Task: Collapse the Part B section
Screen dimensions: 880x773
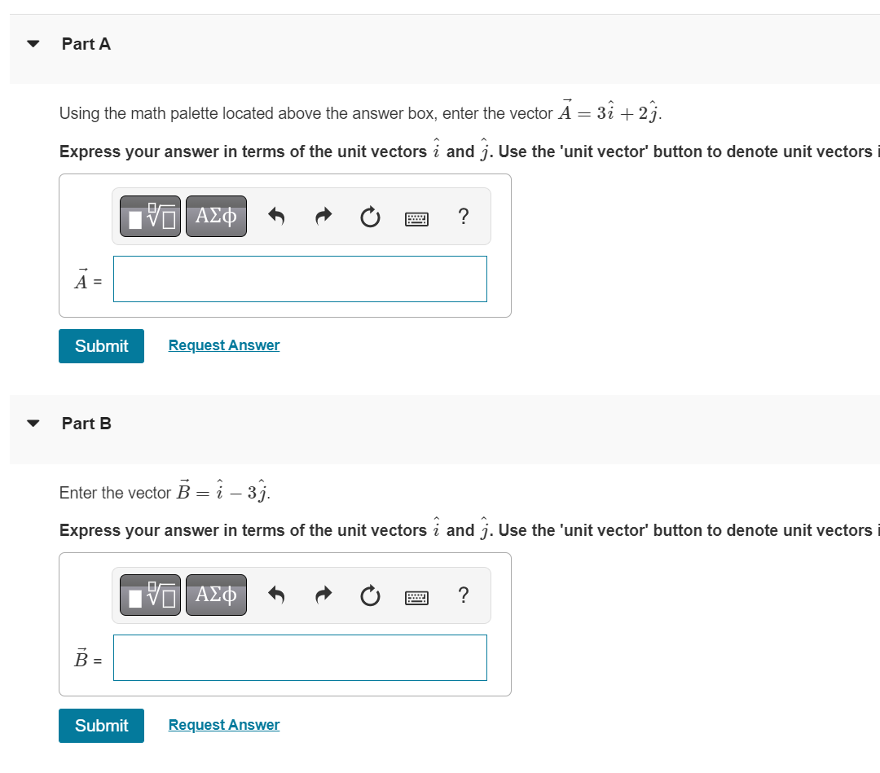Action: tap(31, 423)
